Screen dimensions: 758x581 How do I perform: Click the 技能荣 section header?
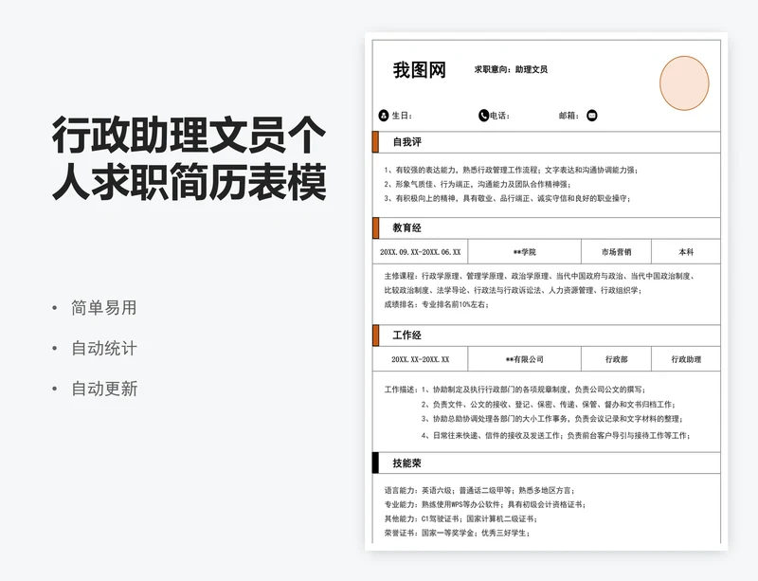click(407, 463)
